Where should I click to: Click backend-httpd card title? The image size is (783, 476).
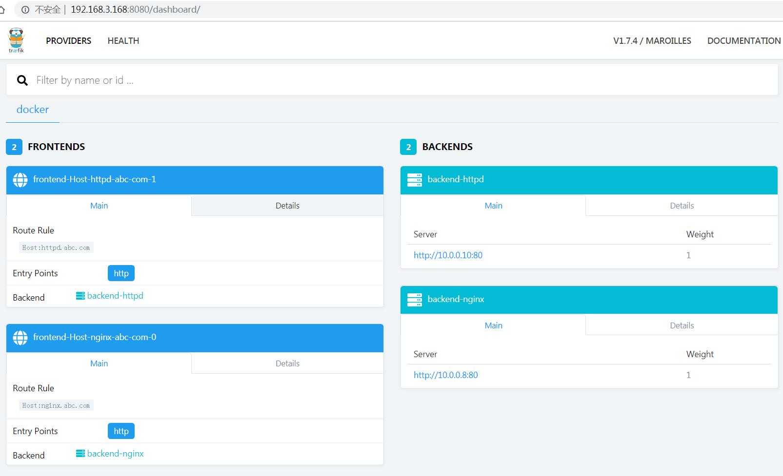pyautogui.click(x=456, y=179)
